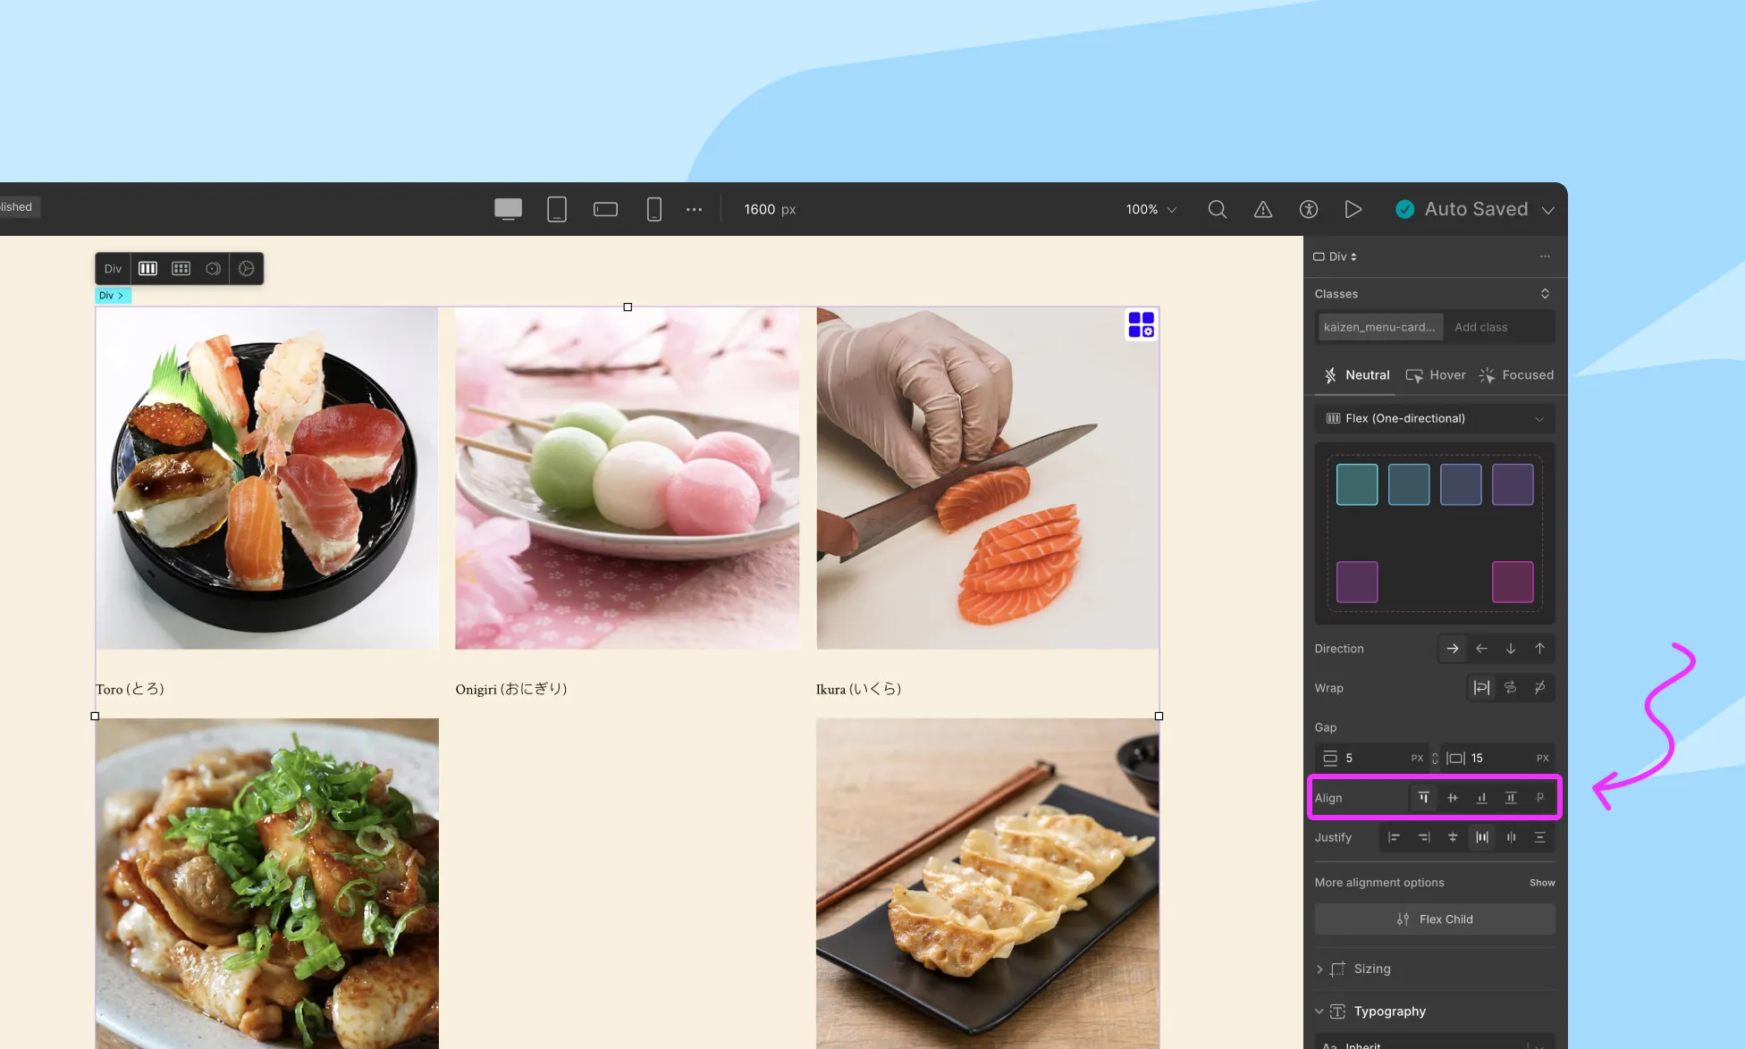Image resolution: width=1745 pixels, height=1049 pixels.
Task: Click the teal first flex preview box
Action: (1356, 484)
